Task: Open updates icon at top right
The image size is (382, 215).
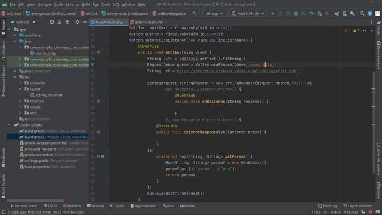Action: [370, 13]
